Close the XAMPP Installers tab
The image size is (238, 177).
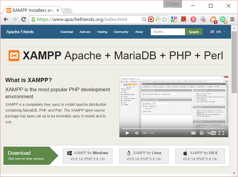coord(58,10)
